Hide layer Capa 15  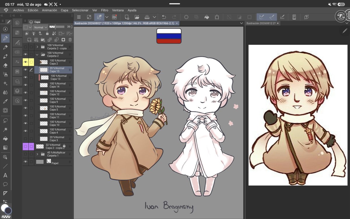[25, 70]
